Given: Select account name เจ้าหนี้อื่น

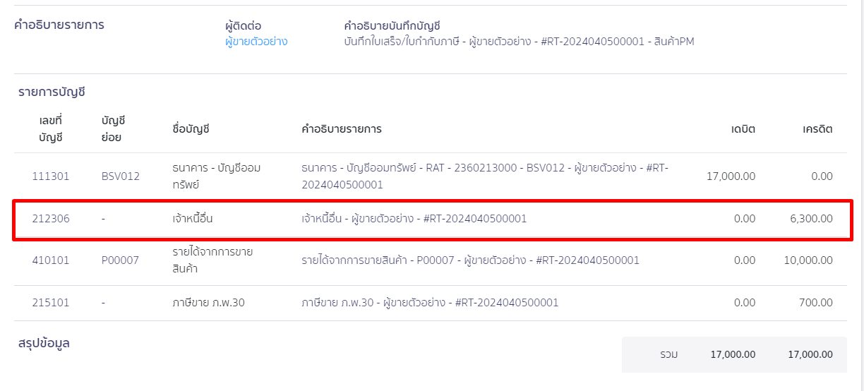Looking at the screenshot, I should click(x=193, y=219).
